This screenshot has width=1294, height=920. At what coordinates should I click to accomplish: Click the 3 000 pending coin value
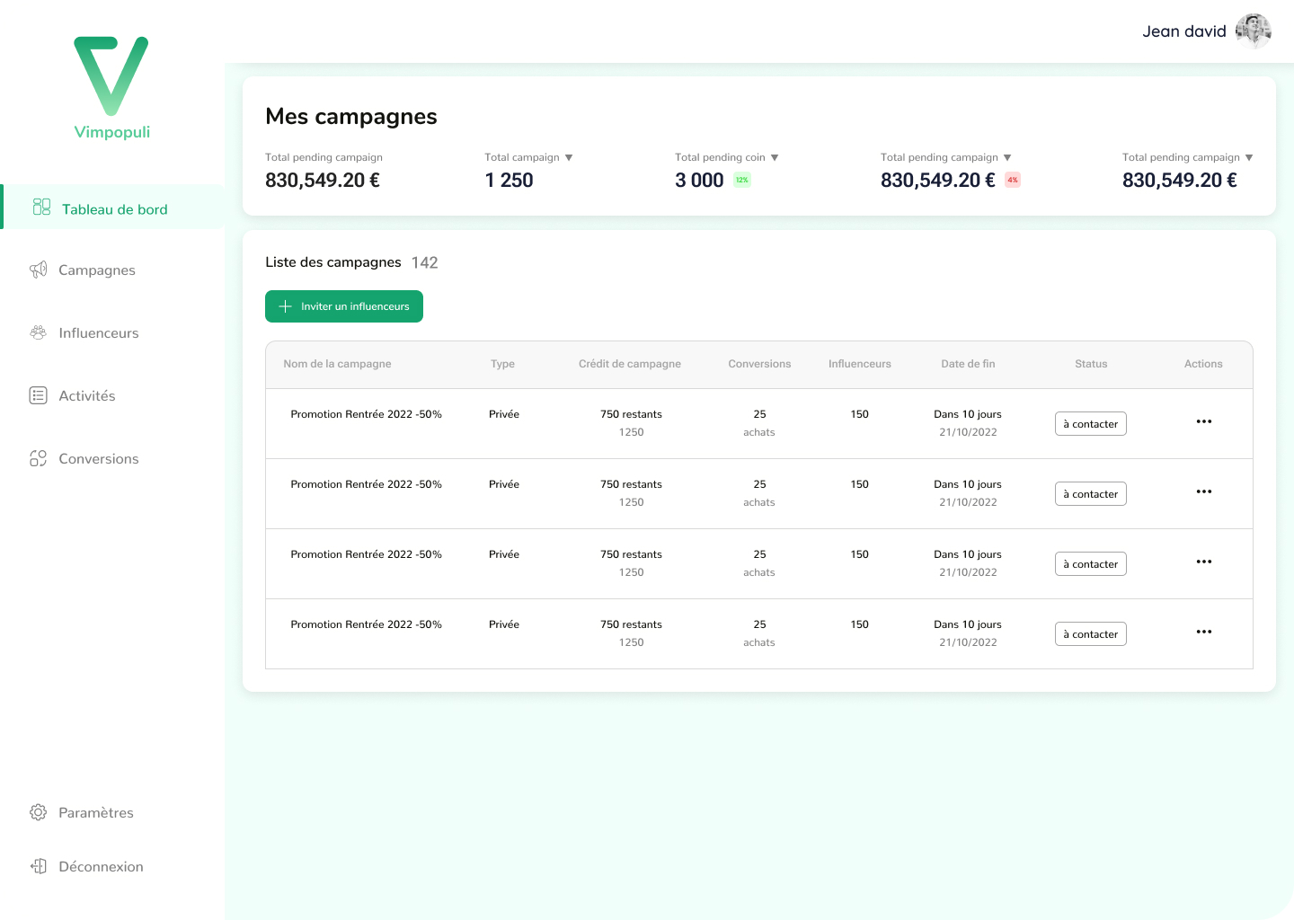coord(699,181)
